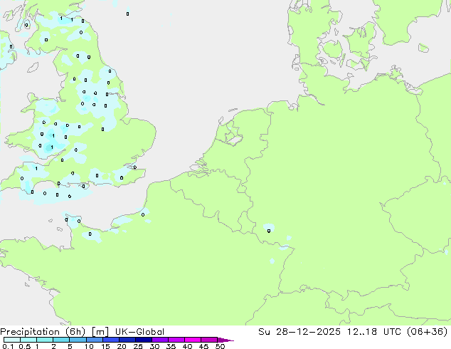
Task: Select the legend swatch above value 40
Action: (x=195, y=340)
